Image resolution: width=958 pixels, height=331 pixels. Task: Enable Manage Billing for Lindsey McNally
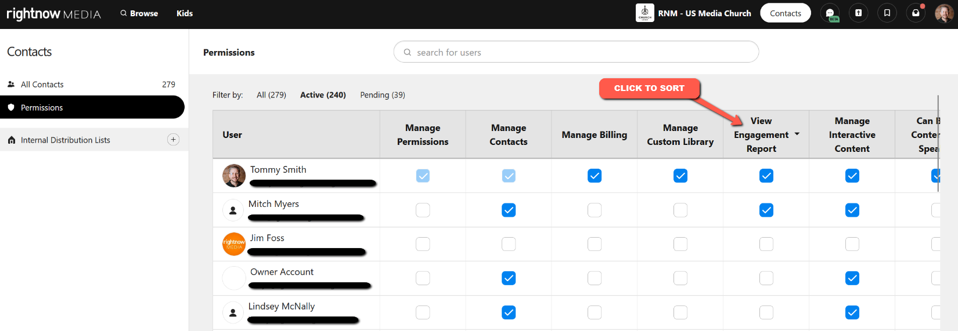pos(595,312)
